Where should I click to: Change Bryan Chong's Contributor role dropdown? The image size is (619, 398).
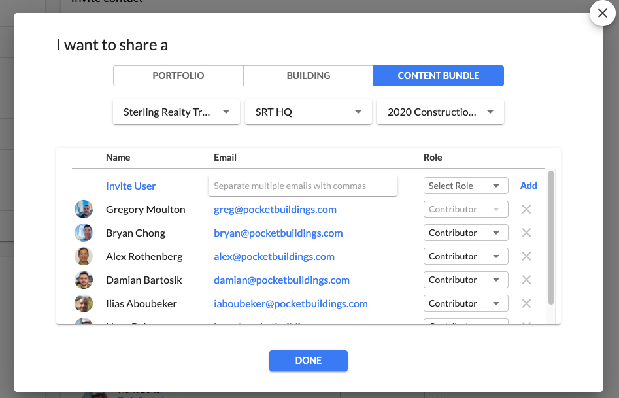click(465, 233)
